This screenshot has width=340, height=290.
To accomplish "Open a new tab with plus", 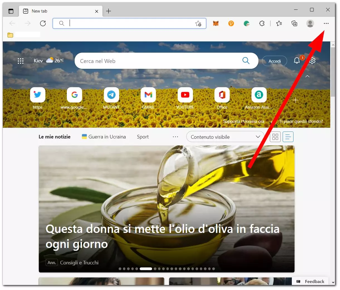I will pos(109,11).
